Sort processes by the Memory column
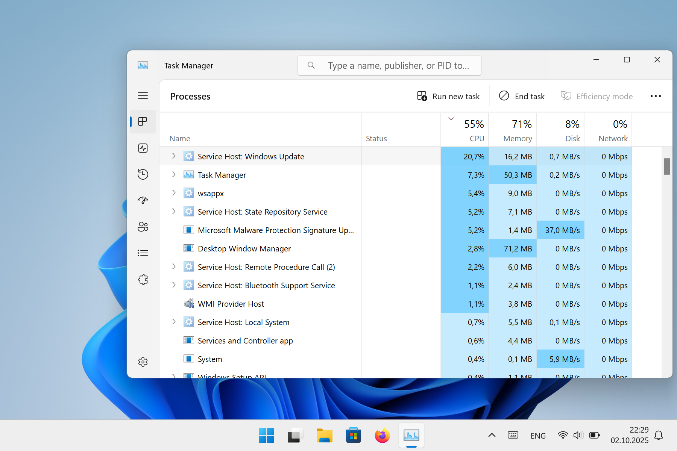 pyautogui.click(x=513, y=130)
